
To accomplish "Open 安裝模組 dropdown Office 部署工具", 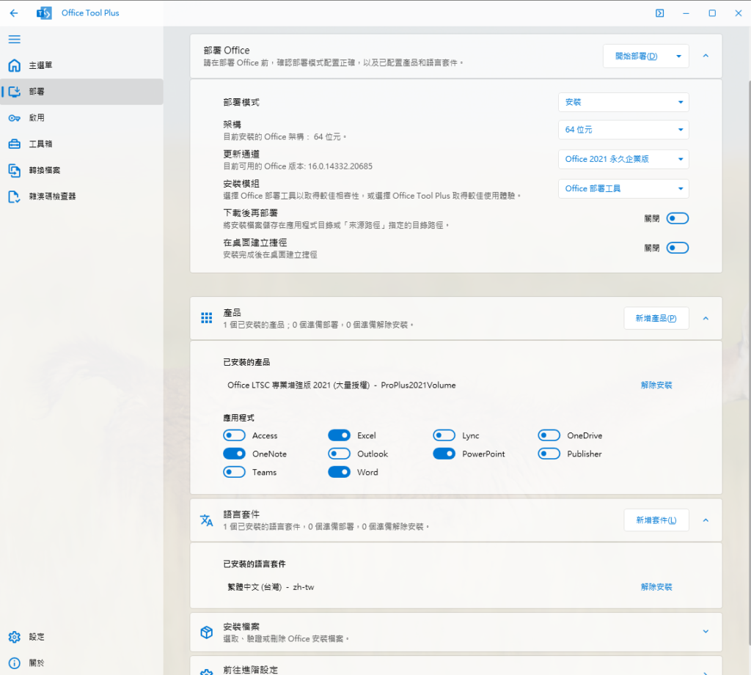I will pyautogui.click(x=623, y=188).
